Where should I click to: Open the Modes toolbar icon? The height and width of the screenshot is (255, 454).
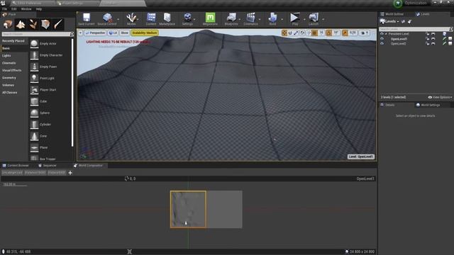pos(131,18)
